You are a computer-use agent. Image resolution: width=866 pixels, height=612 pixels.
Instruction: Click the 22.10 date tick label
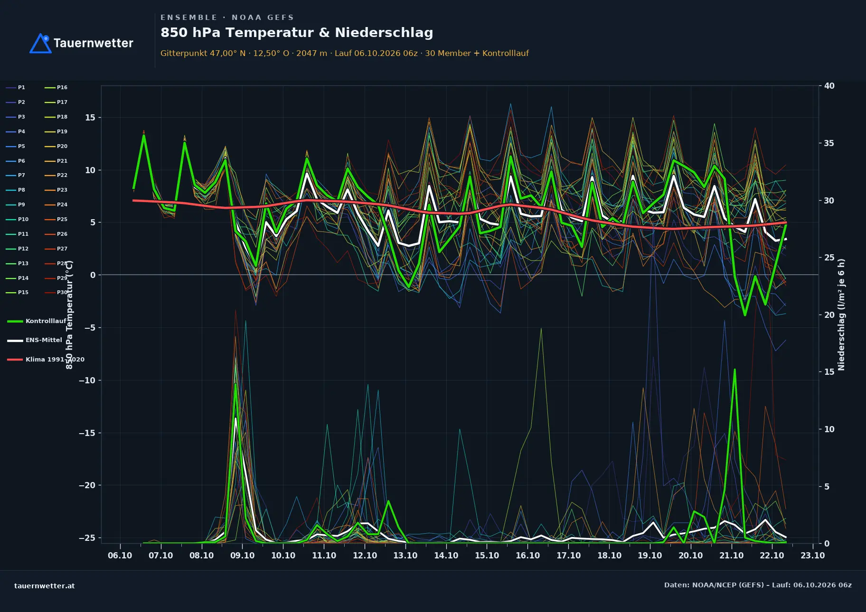pyautogui.click(x=772, y=556)
